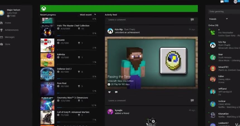Viewport: 240px width, 126px height.
Task: Select friend h2o Rip in friends list
Action: [x=224, y=45]
